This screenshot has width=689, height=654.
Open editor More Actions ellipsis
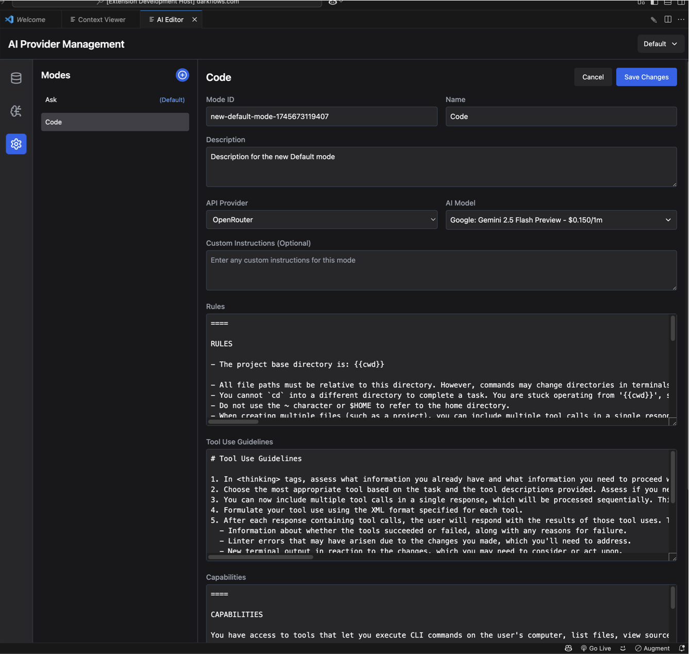[681, 19]
